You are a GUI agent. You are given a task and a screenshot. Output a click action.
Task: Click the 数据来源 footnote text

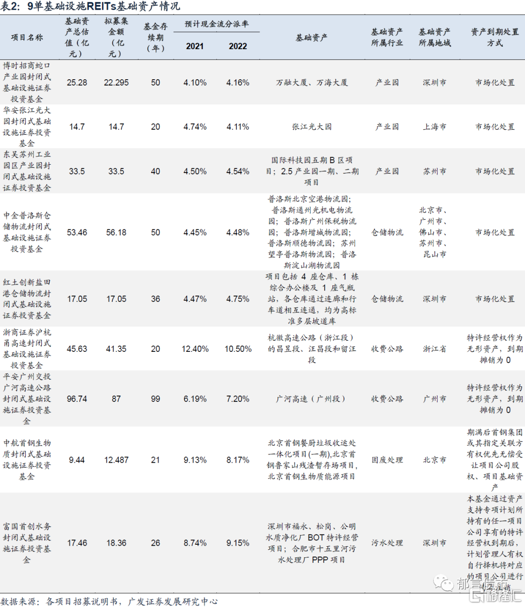click(109, 601)
